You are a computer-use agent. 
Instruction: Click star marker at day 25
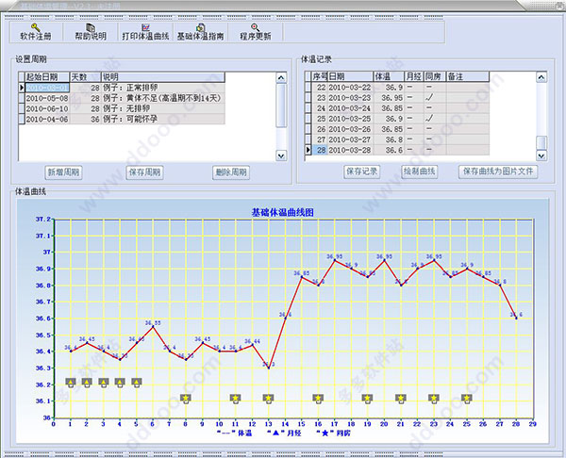[x=466, y=399]
